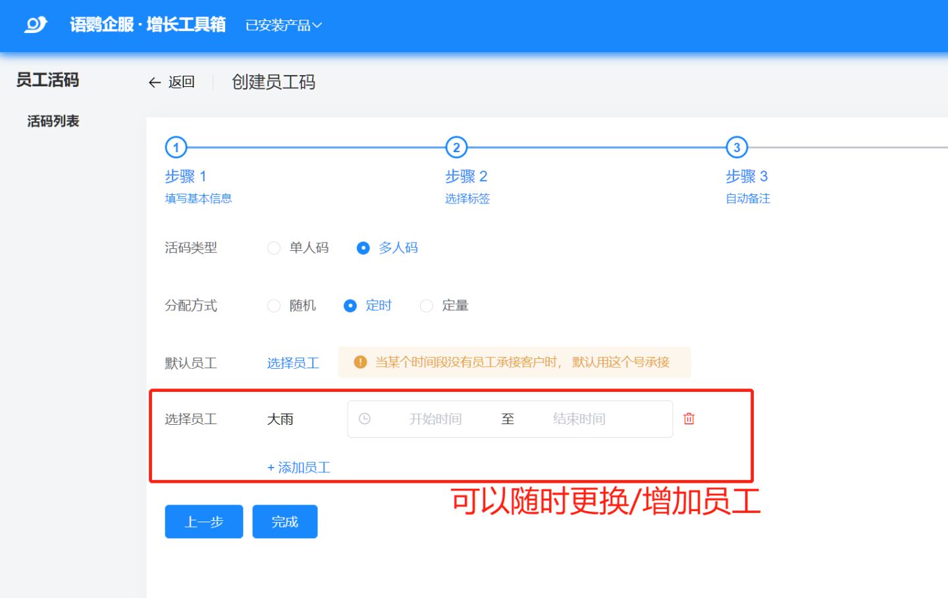Select the 定时 allocation radio button
This screenshot has width=948, height=598.
point(350,306)
